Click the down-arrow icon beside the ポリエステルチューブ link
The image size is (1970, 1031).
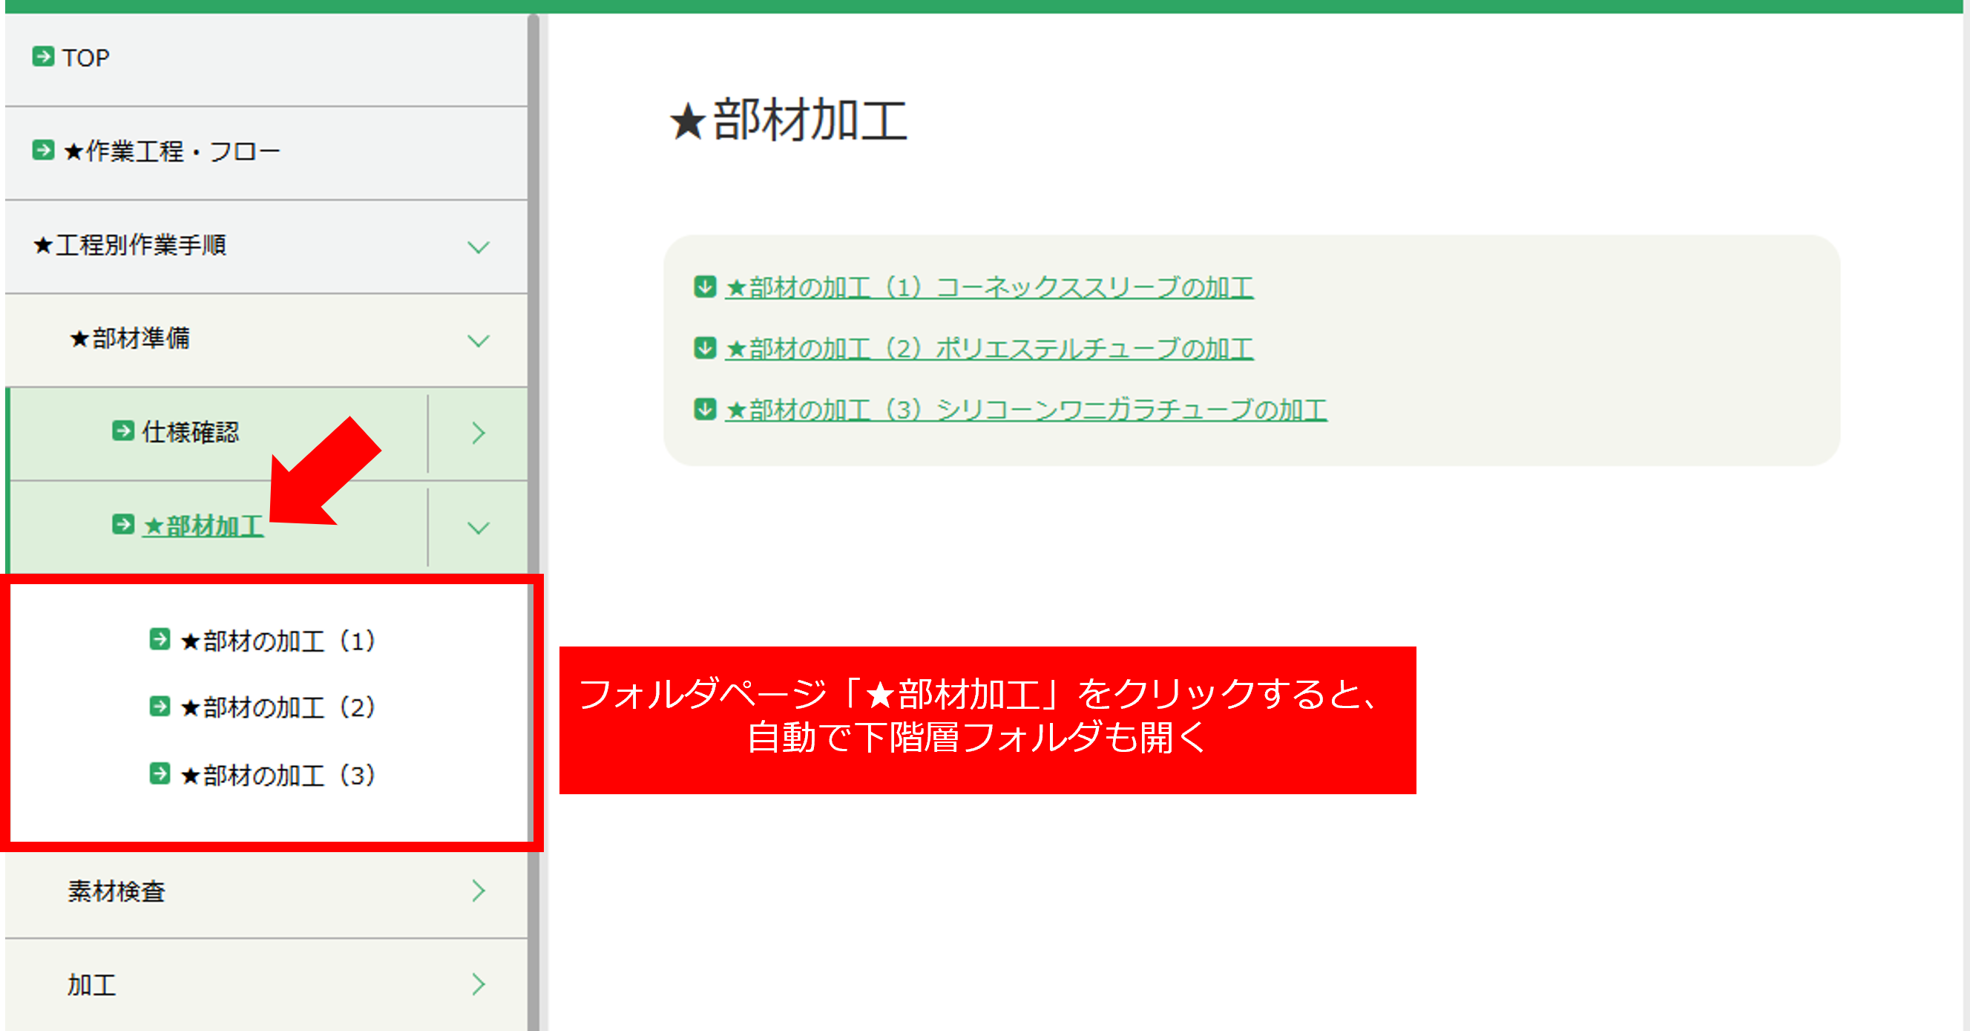click(x=704, y=348)
